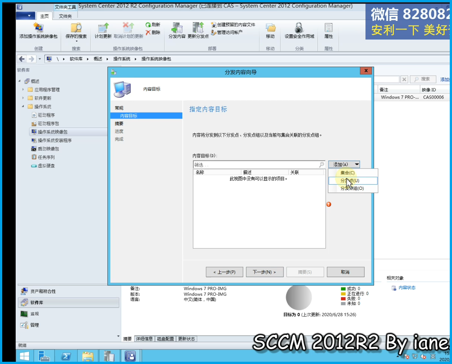Switch to the 文件夹 ribbon tab
Viewport: 452px width, 364px height.
tap(65, 16)
